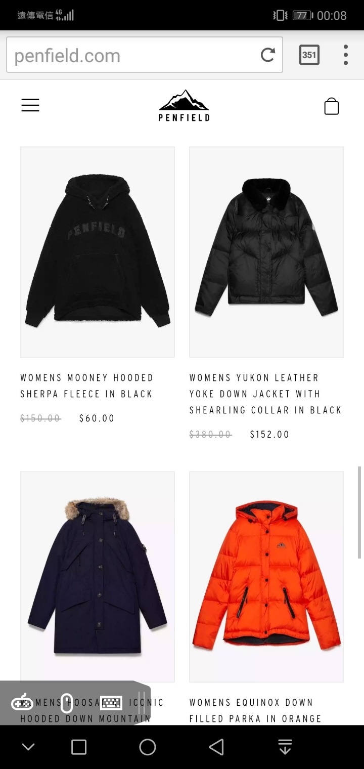
Task: Pull down notification panel arrow icon
Action: [x=285, y=747]
